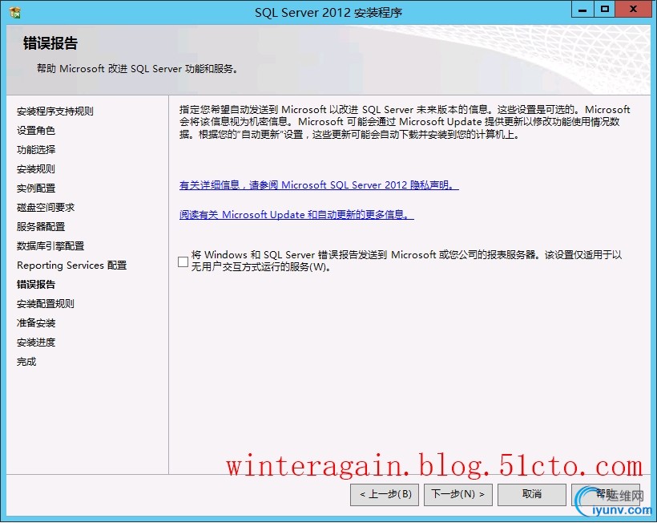Cancel setup with the 取消 button

532,494
